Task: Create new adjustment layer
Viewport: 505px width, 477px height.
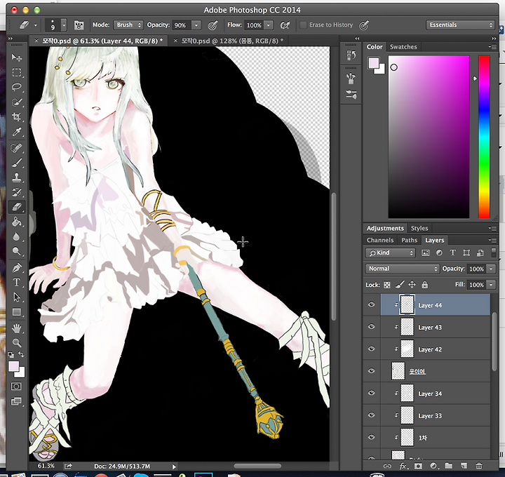Action: point(433,466)
